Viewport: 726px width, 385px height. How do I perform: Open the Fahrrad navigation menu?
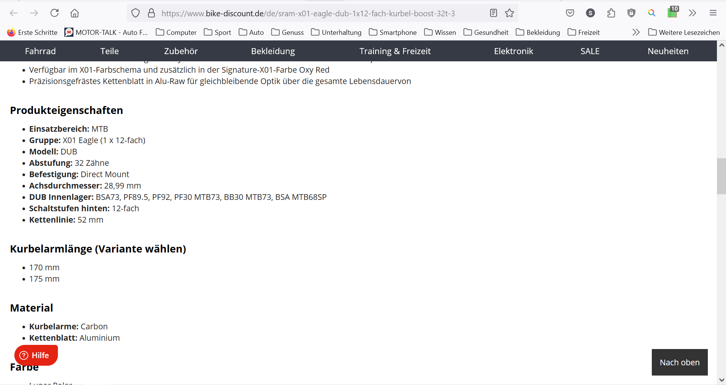coord(41,51)
